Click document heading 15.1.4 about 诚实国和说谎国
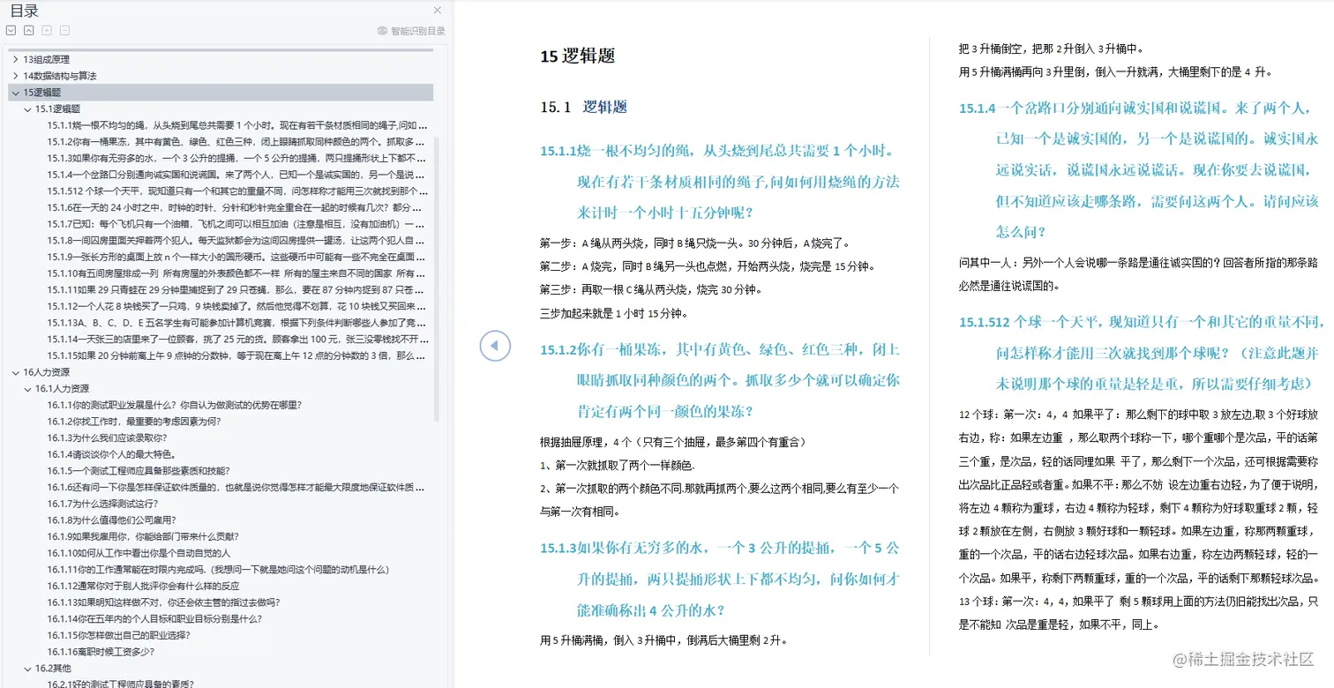 (x=1139, y=169)
